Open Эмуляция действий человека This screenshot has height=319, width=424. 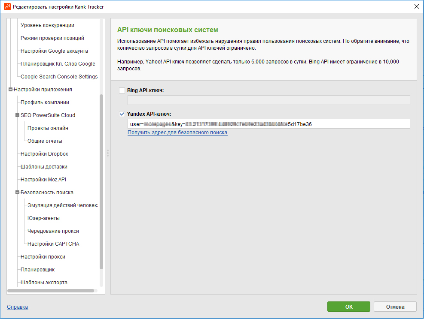coord(63,205)
